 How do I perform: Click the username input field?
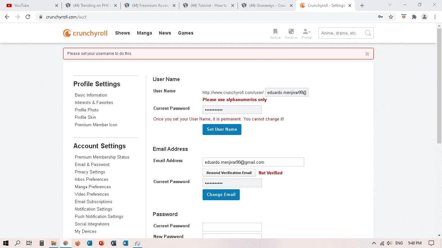click(x=287, y=92)
